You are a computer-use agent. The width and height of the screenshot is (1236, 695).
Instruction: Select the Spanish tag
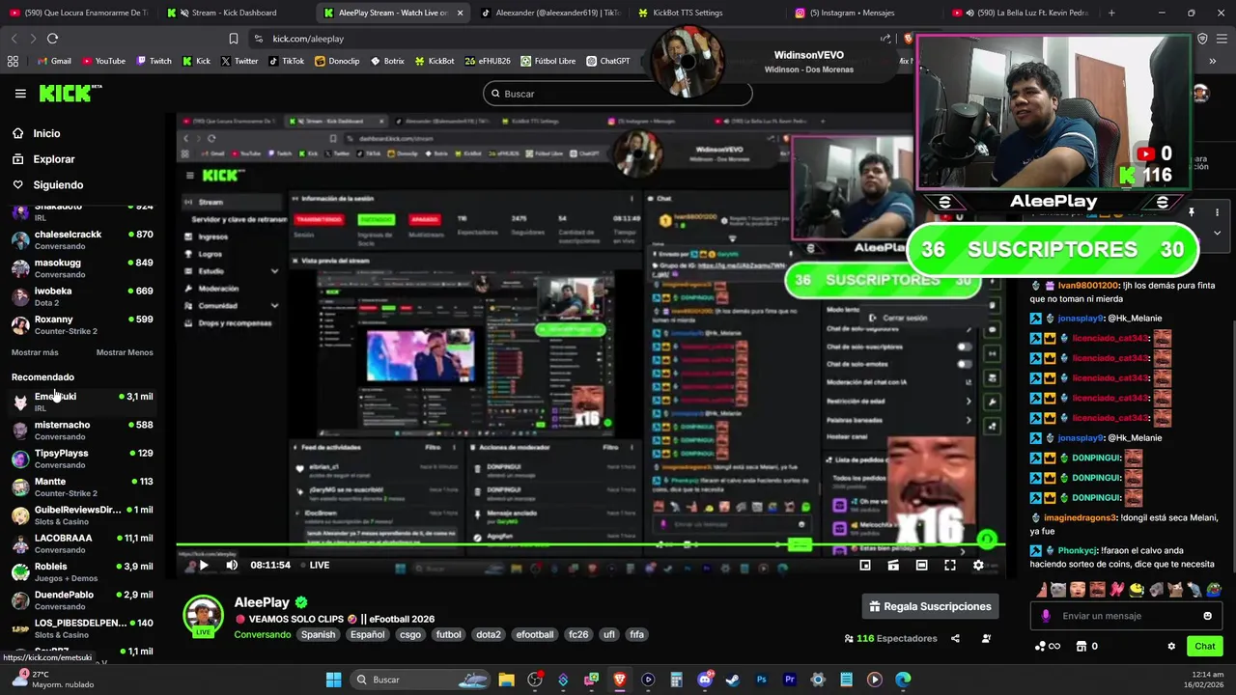point(318,635)
